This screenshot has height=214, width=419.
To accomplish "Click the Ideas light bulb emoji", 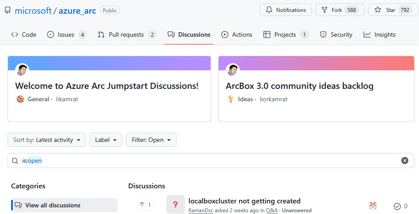I will 231,99.
